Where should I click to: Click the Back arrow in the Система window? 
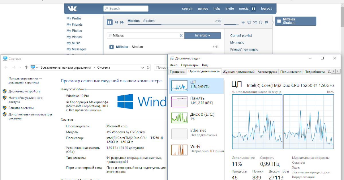tap(6, 67)
